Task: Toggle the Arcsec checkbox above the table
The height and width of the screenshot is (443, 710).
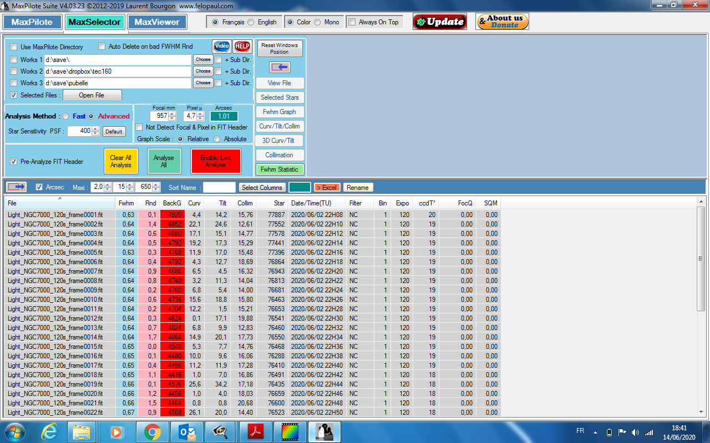Action: [x=39, y=187]
